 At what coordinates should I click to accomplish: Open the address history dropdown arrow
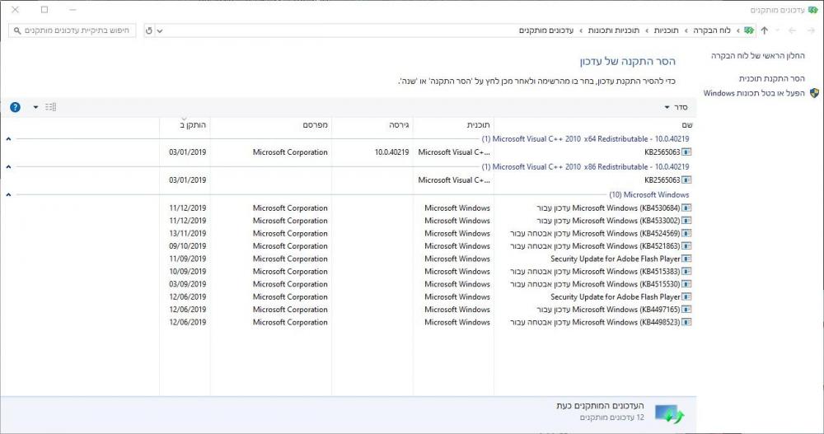160,31
